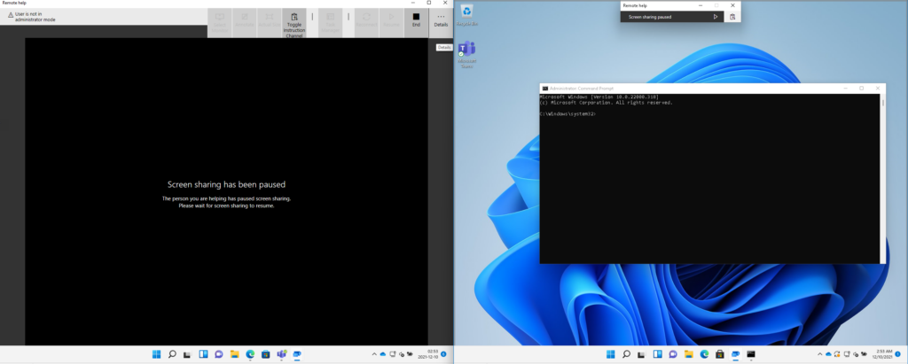Open Microsoft Store on right taskbar
908x364 pixels.
720,354
